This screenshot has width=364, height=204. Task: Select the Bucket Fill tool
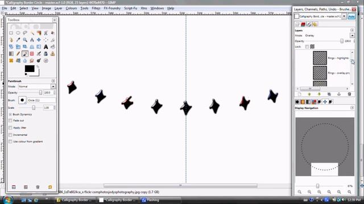point(53,46)
